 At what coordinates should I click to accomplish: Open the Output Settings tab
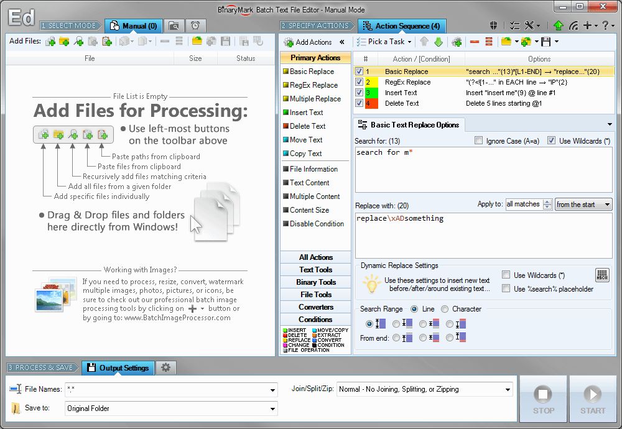[118, 367]
